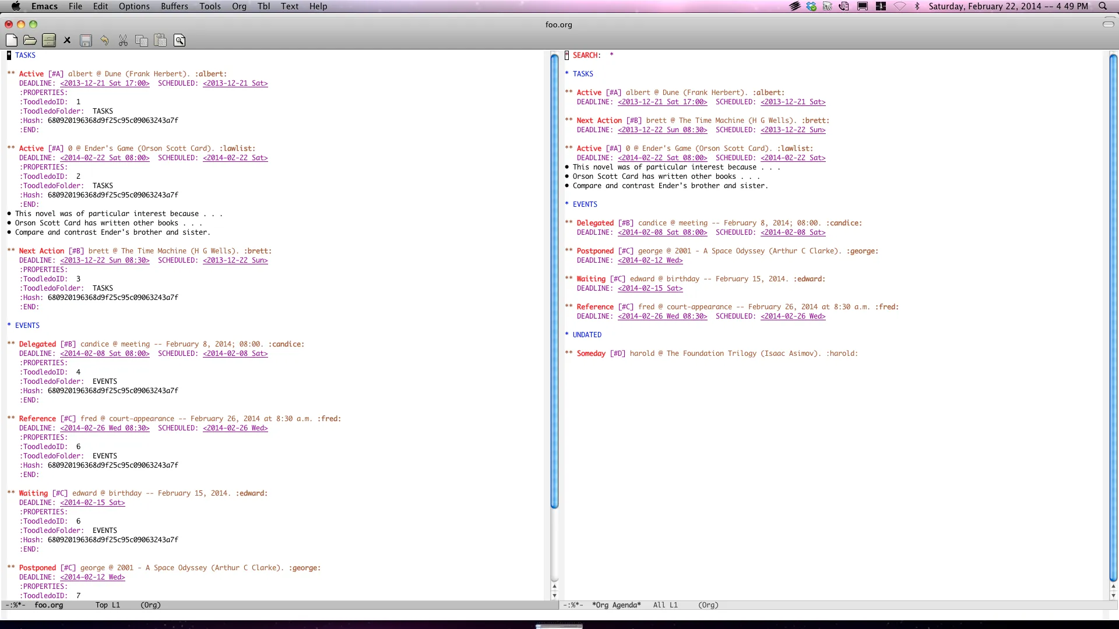The width and height of the screenshot is (1119, 629).
Task: Click the New file toolbar icon
Action: pos(12,40)
